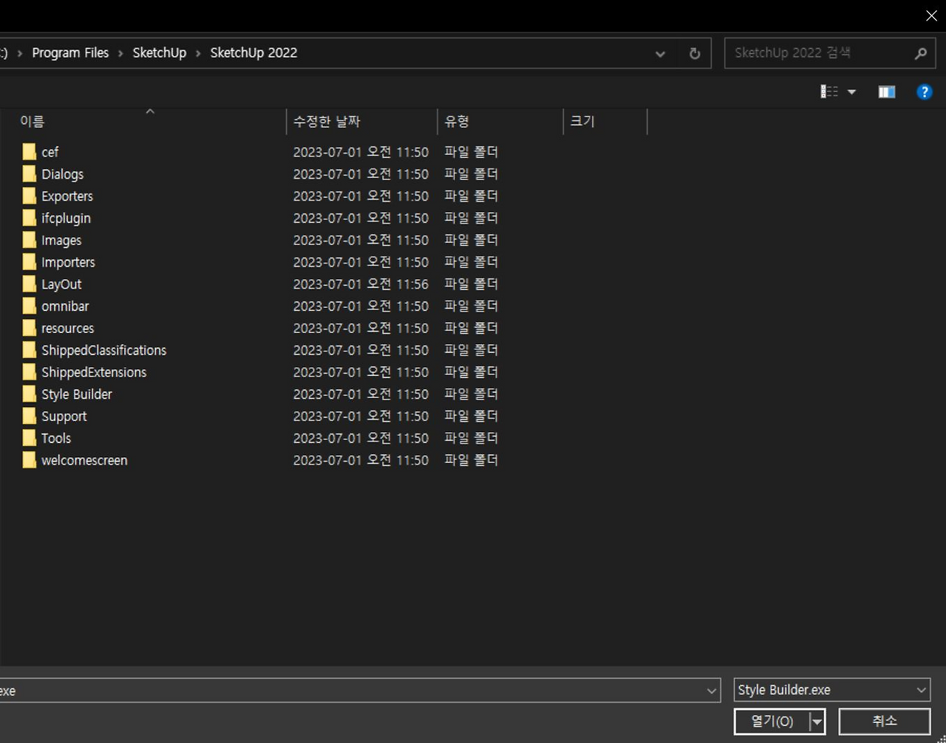The image size is (946, 743).
Task: Select the cef folder name
Action: point(50,152)
